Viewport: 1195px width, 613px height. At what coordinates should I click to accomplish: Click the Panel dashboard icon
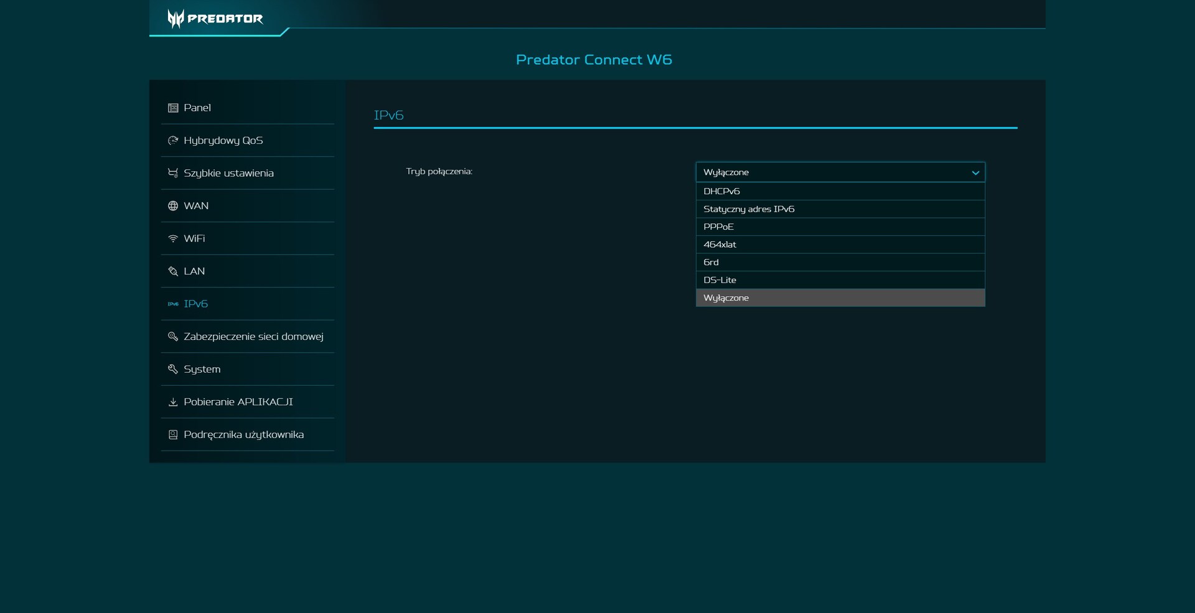[x=173, y=108]
